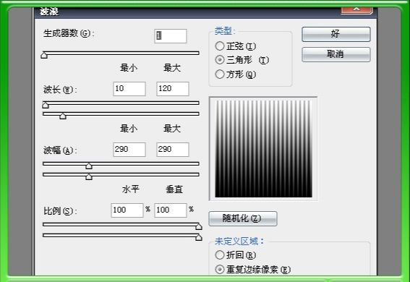This screenshot has height=282, width=410.
Task: Click the 生成器数 (G) label
Action: 69,33
